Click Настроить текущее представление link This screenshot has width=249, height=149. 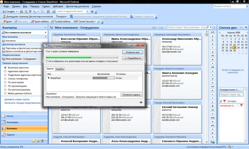(x=23, y=103)
